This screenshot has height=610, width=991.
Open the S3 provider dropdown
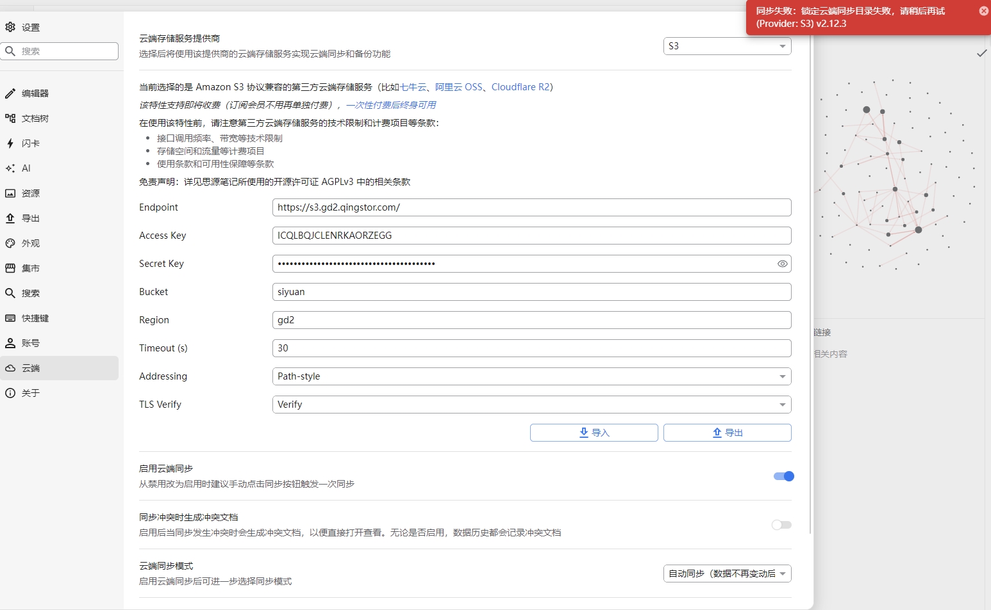point(727,45)
